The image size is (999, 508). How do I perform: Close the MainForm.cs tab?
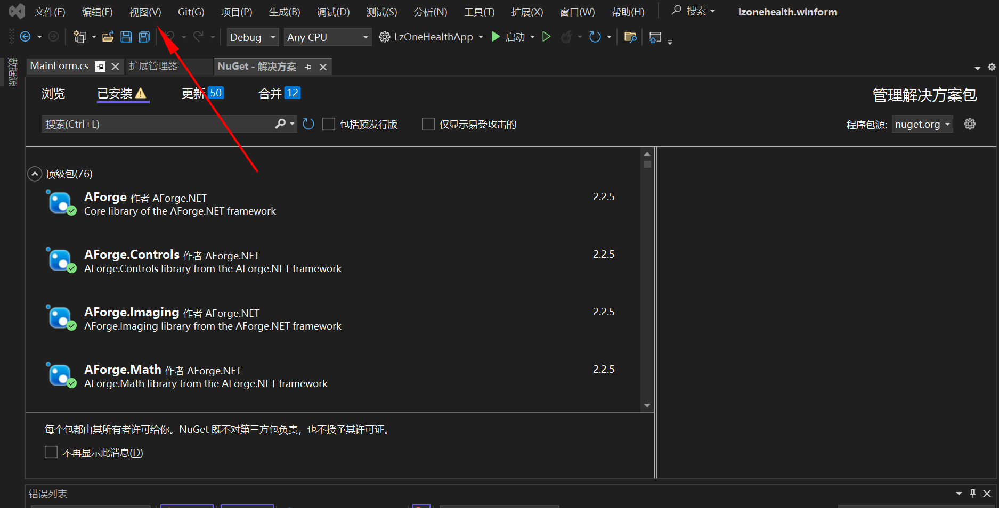[x=115, y=67]
